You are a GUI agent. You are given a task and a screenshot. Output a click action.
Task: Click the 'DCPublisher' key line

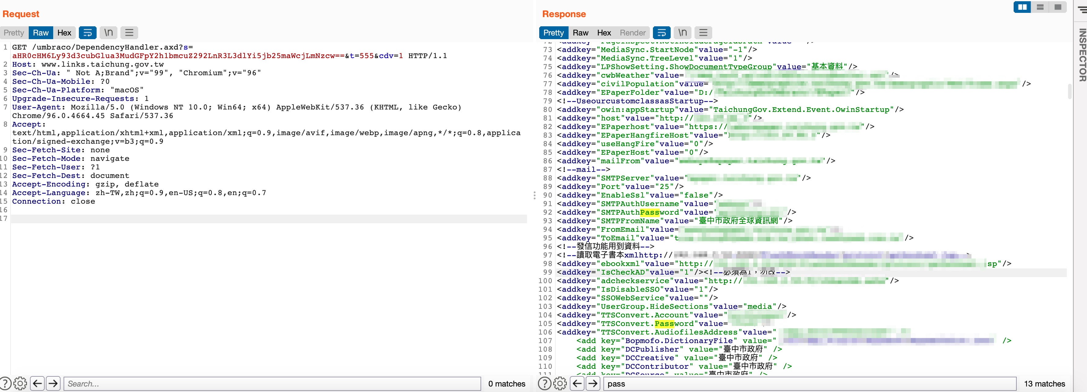coord(679,349)
